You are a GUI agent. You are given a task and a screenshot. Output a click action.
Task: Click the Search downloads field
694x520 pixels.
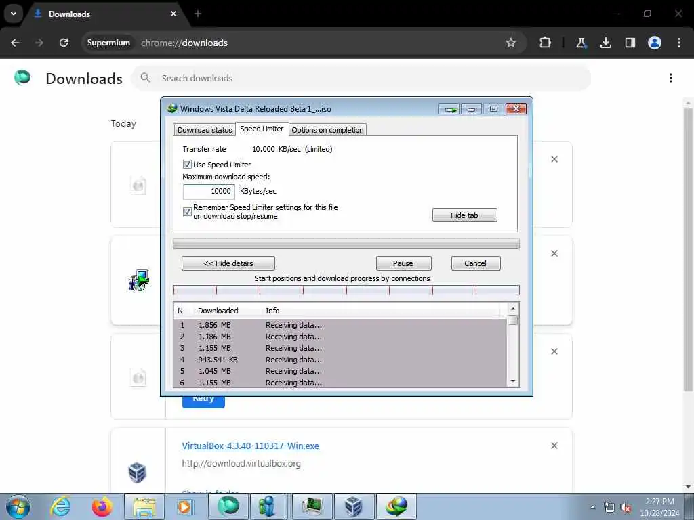(361, 79)
